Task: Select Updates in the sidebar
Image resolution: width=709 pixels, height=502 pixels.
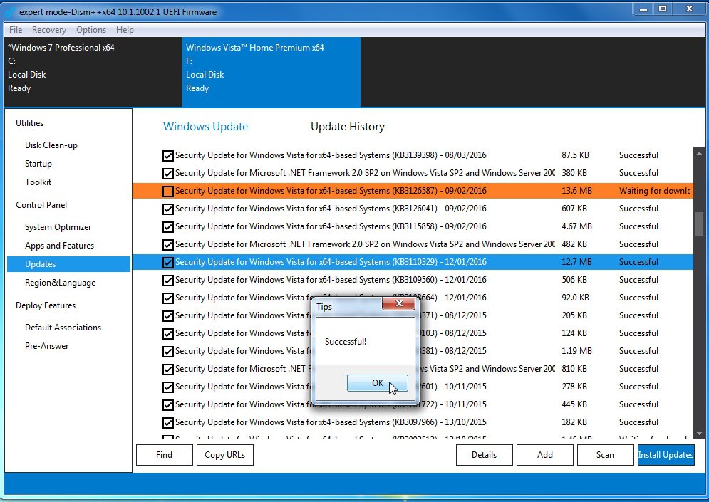Action: coord(68,264)
